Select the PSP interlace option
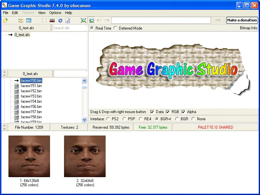Screen dimensions: 260x195 124,119
